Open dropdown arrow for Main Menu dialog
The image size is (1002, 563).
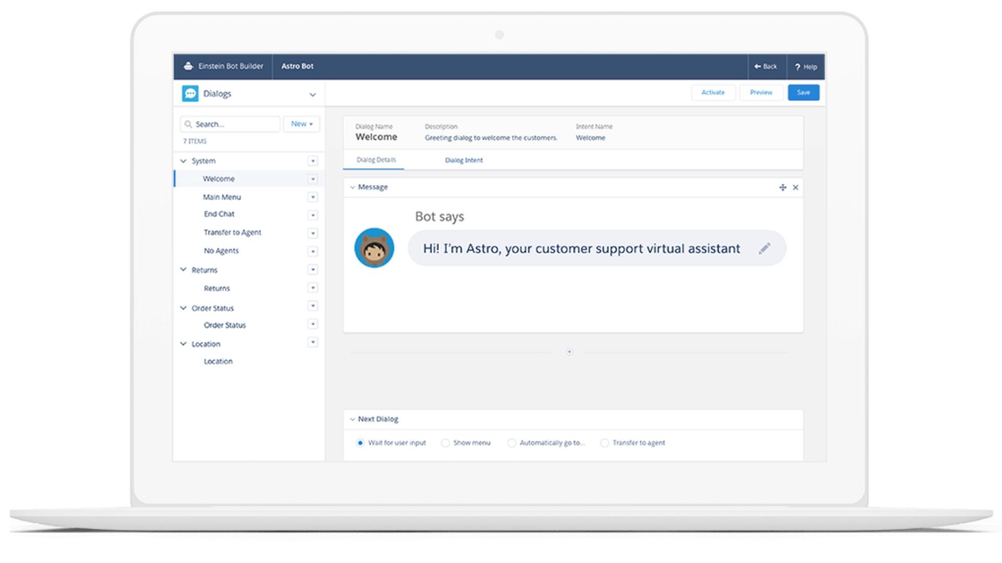313,197
